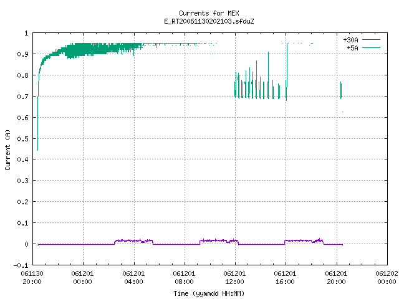Click the y-axis tick value 0.1
399x299 pixels.
pos(22,223)
